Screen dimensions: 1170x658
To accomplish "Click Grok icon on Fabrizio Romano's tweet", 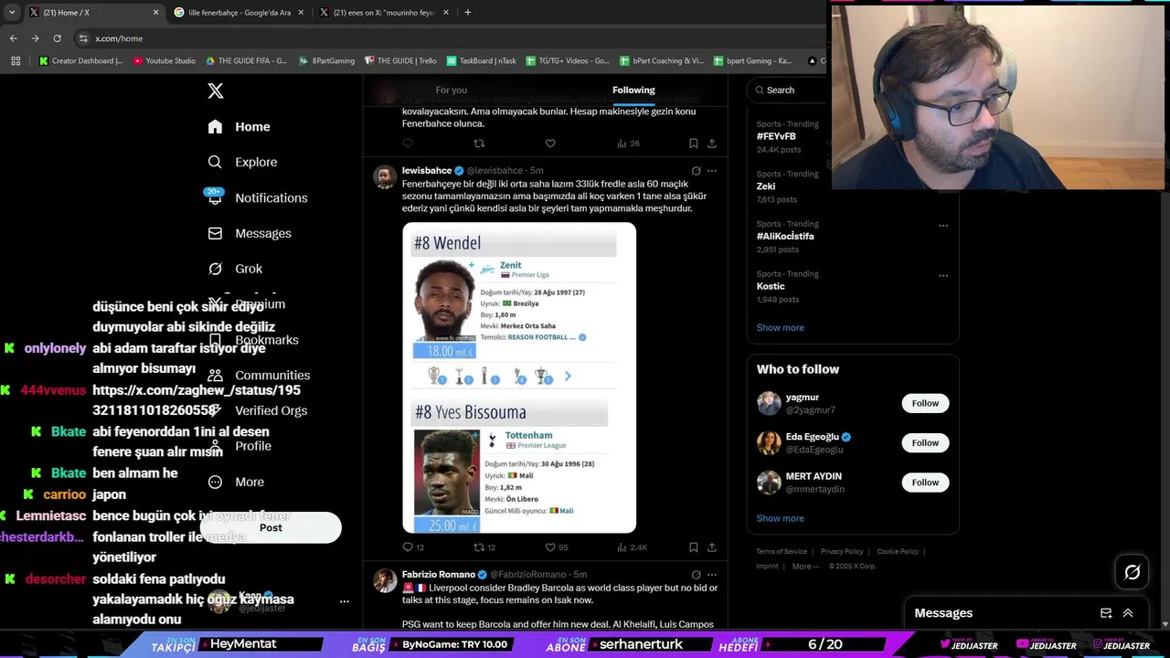I will 696,575.
